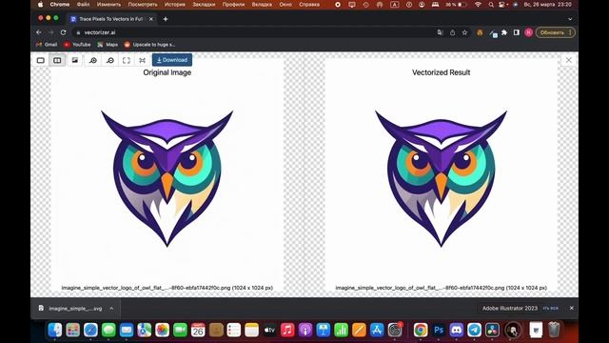Open the Посмотреть menu

[x=143, y=4]
